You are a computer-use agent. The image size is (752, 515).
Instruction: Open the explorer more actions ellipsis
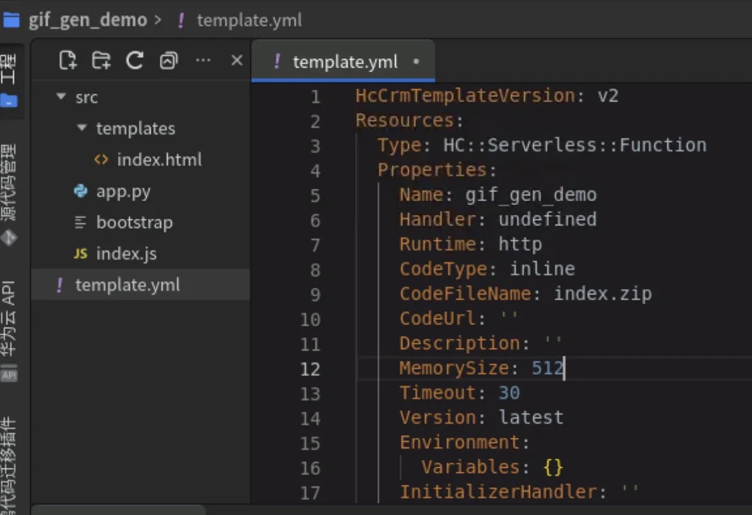click(203, 61)
